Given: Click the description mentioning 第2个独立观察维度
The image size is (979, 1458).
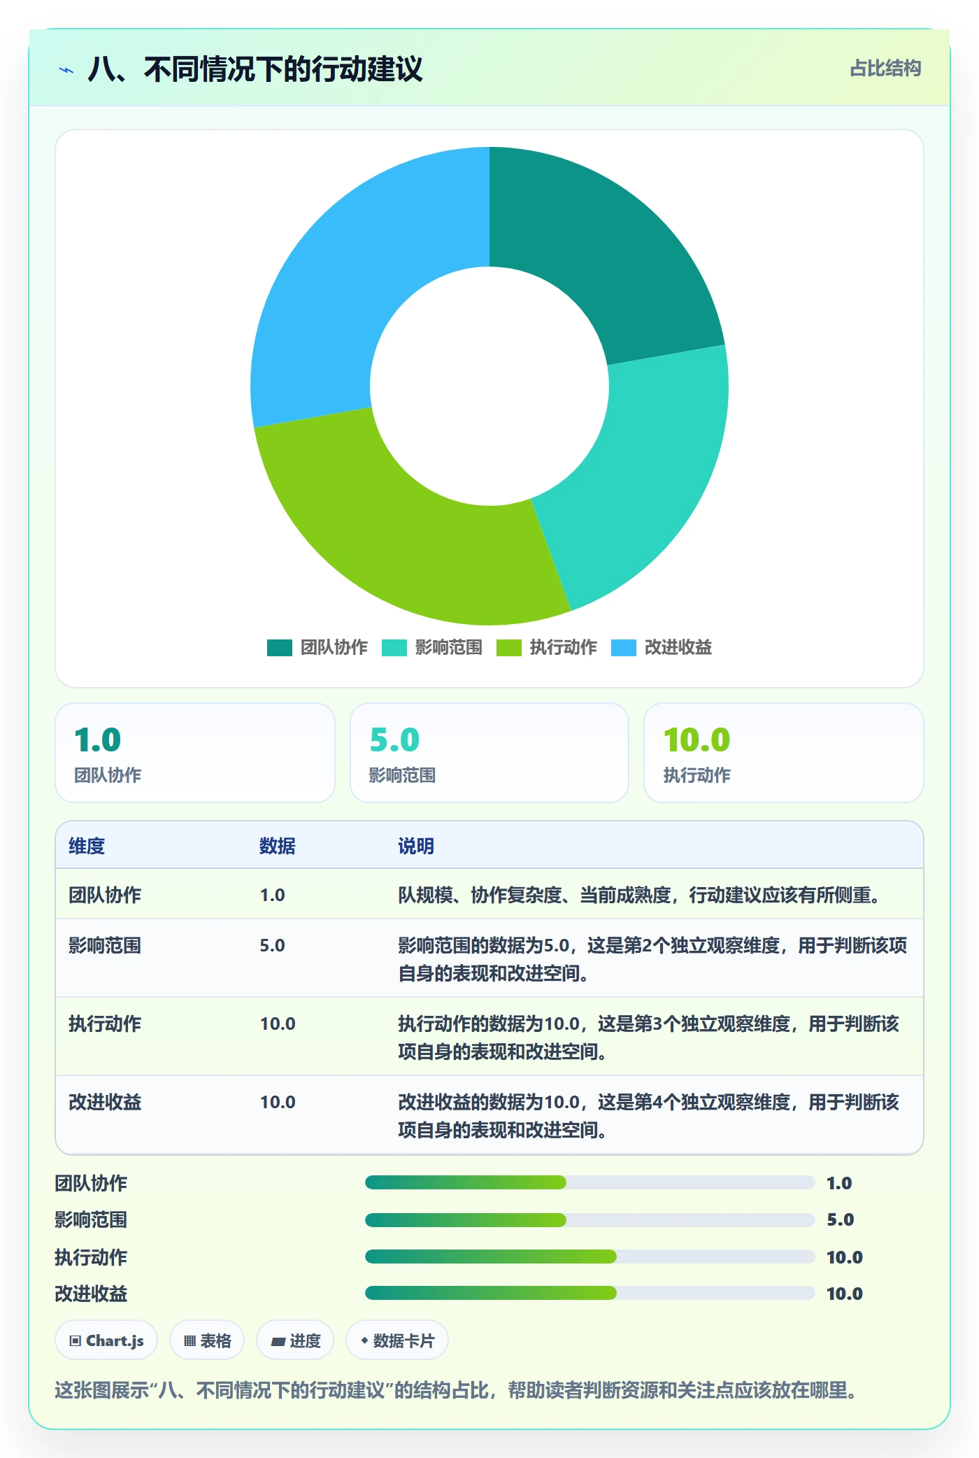Looking at the screenshot, I should click(x=652, y=959).
